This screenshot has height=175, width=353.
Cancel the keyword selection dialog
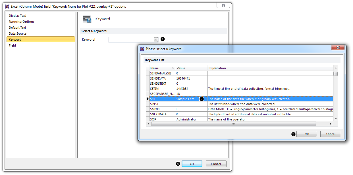point(330,134)
